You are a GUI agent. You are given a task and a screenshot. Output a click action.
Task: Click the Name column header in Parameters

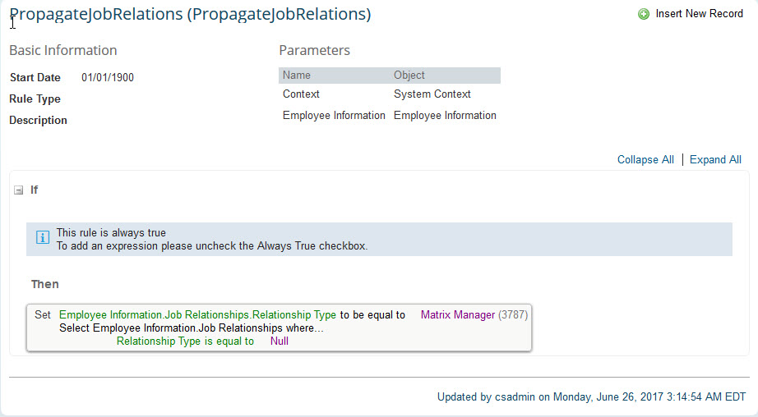tap(297, 76)
